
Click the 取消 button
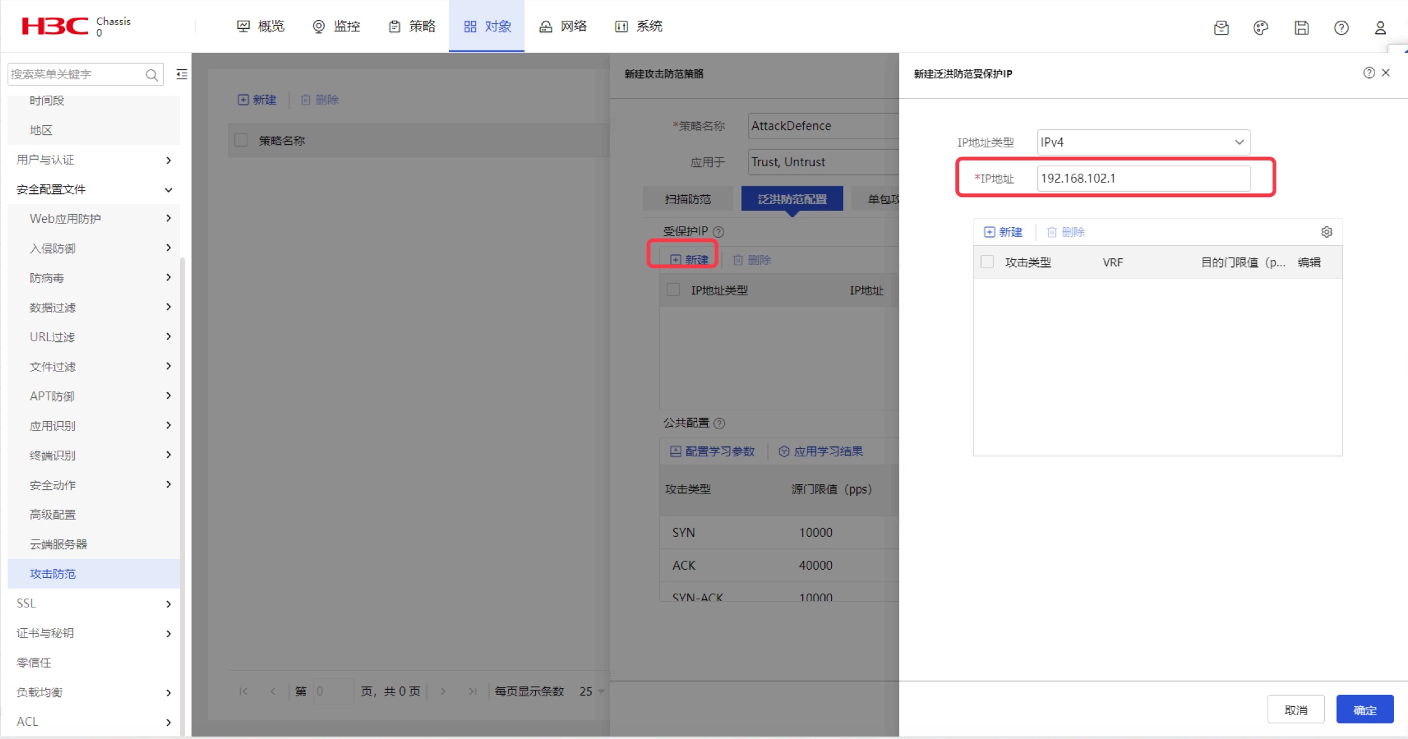(1296, 710)
